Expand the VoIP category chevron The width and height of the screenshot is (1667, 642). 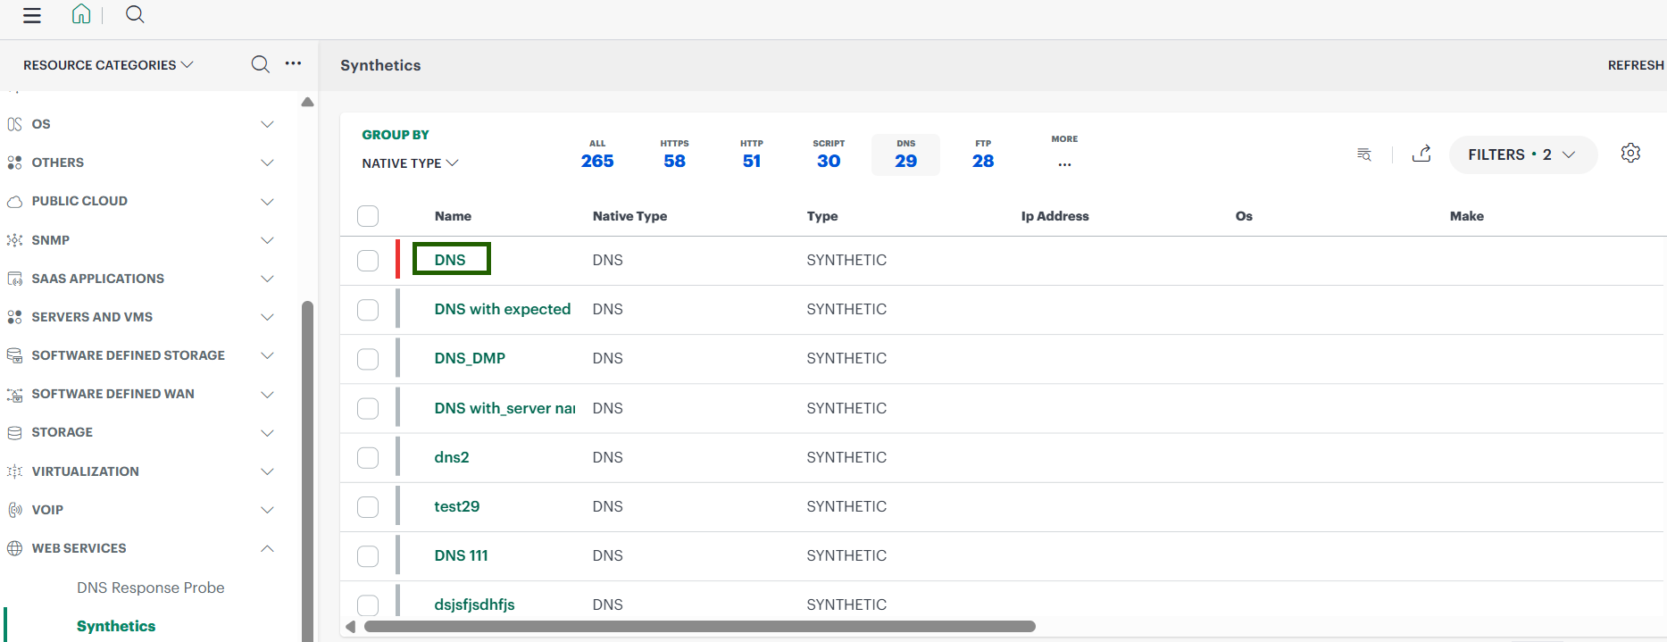pyautogui.click(x=267, y=510)
